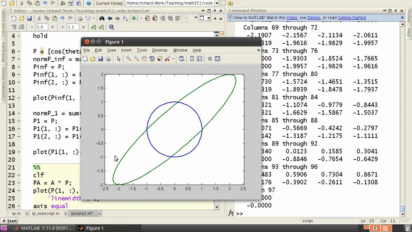The width and height of the screenshot is (412, 232).
Task: Click the 1.0 increment value field
Action: point(42,27)
